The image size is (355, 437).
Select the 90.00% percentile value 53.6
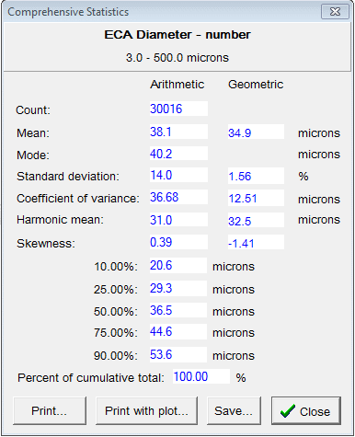click(178, 354)
